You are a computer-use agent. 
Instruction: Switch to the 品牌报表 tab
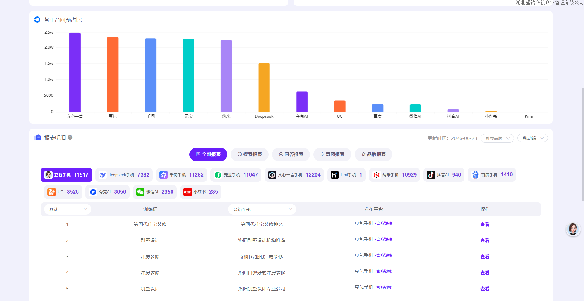374,154
